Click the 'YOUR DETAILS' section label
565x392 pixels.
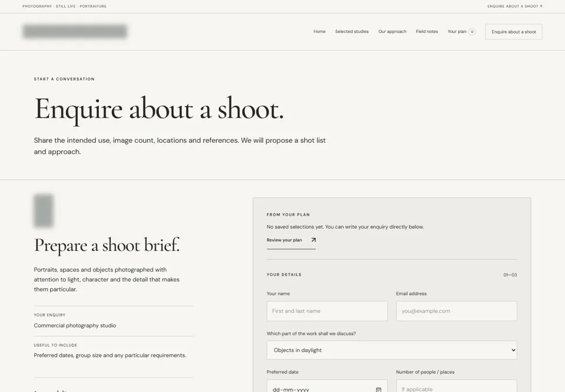pyautogui.click(x=284, y=274)
